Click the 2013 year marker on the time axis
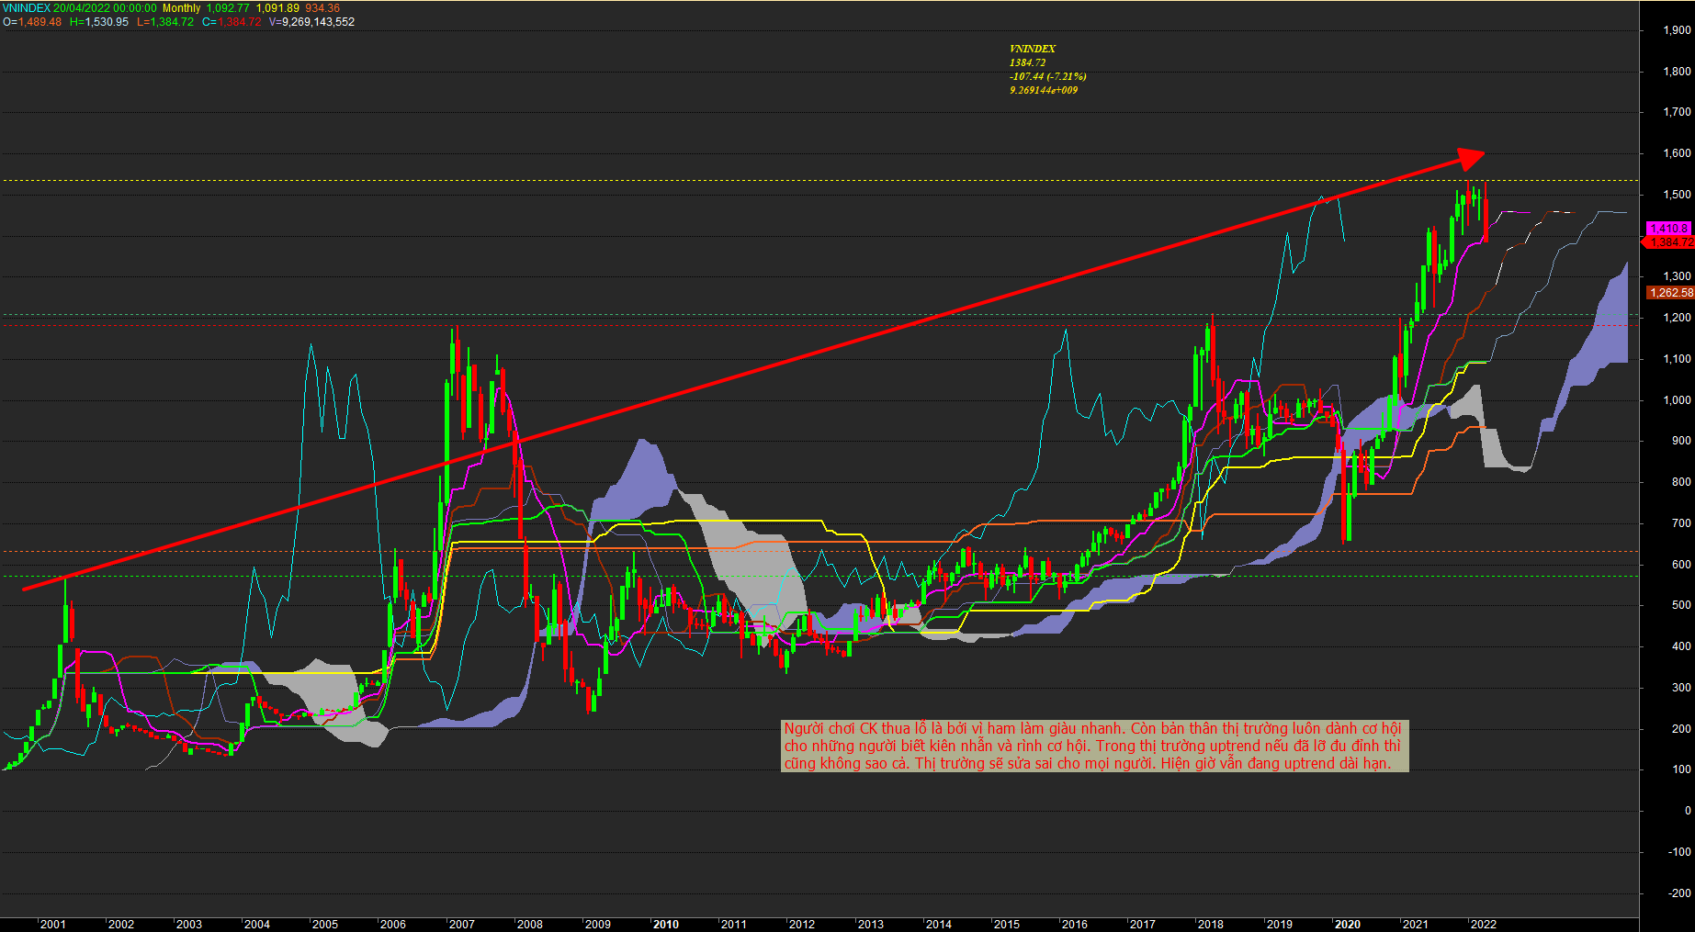 click(871, 925)
